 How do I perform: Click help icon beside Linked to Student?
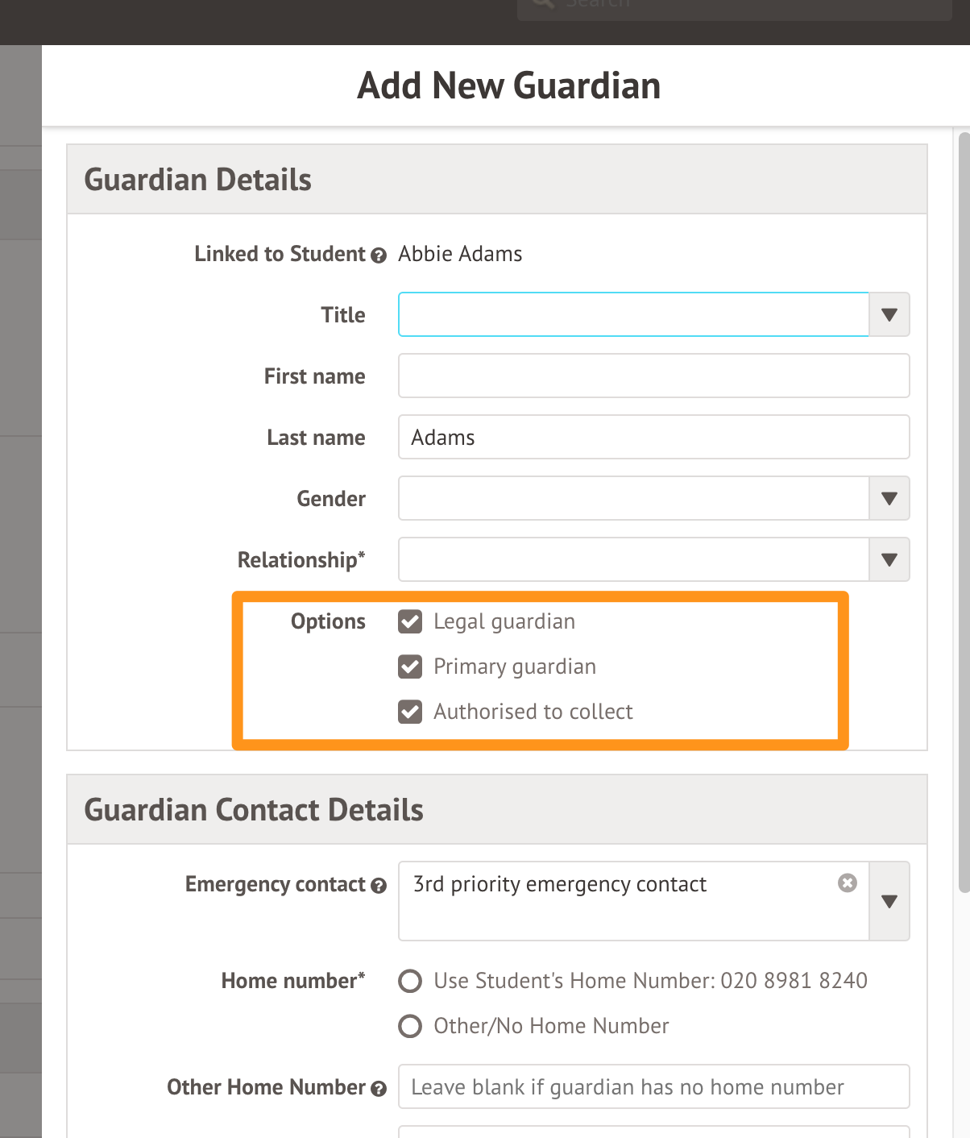tap(379, 255)
